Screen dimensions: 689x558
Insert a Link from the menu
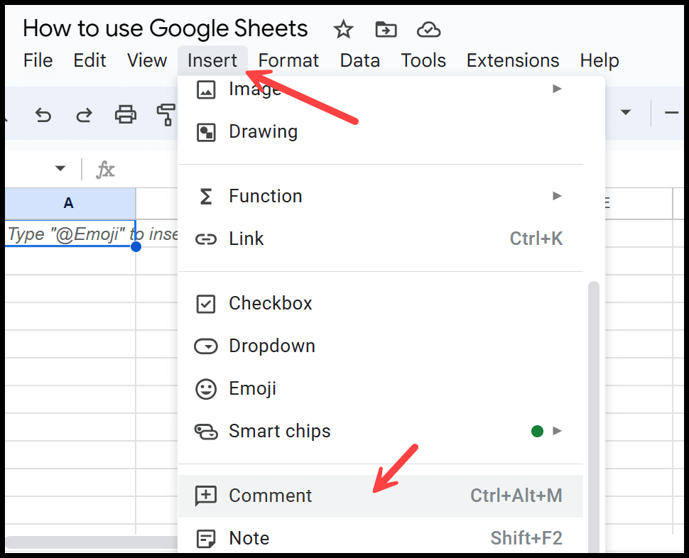click(x=381, y=239)
